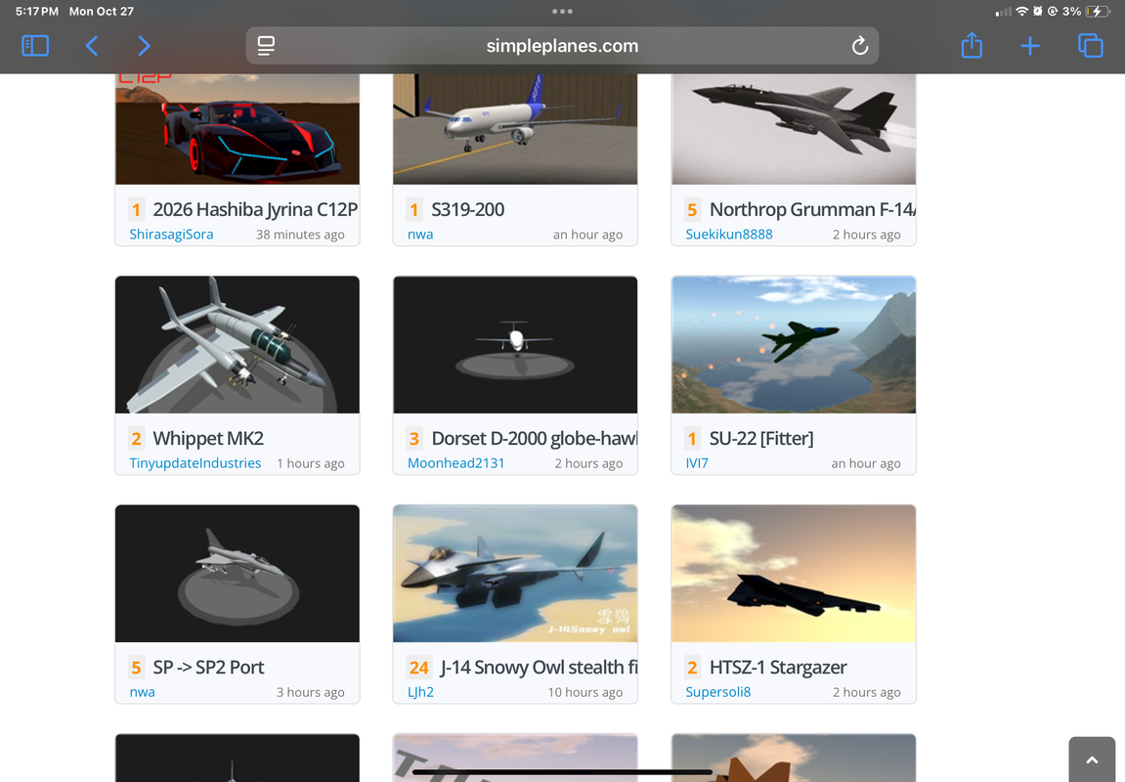Open the Dorset D-2000 globe-hawk thumbnail
The width and height of the screenshot is (1125, 782).
tap(515, 344)
